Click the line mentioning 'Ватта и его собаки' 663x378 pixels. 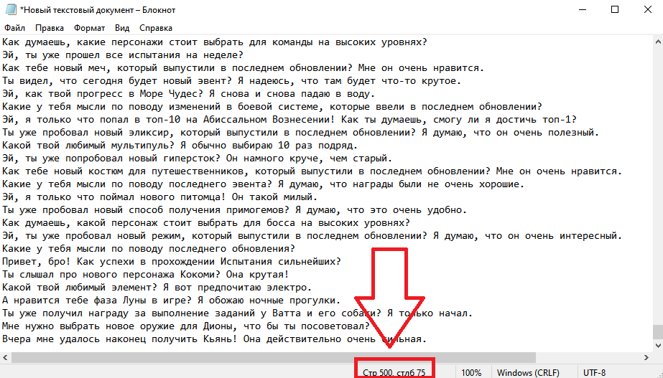(237, 313)
